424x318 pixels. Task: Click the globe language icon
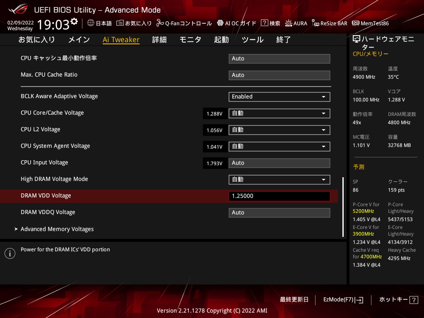click(x=91, y=23)
